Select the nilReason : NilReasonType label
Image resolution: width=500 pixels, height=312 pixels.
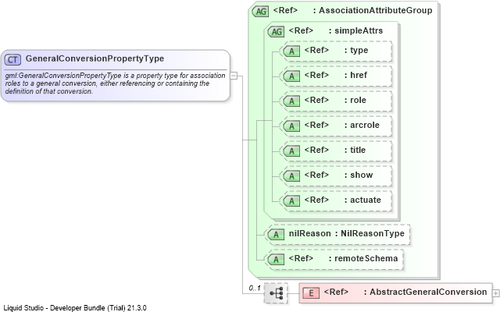[347, 233]
